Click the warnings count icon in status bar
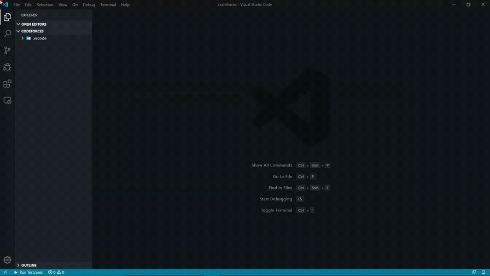Image resolution: width=490 pixels, height=276 pixels. 59,273
